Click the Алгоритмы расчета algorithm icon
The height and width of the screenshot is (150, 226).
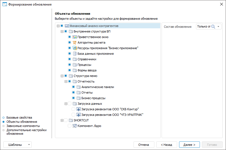click(74, 42)
